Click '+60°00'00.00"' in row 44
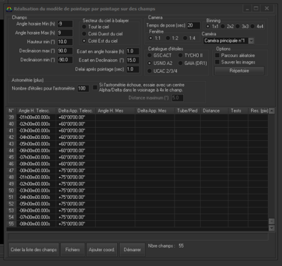This screenshot has width=282, height=266. 72,150
